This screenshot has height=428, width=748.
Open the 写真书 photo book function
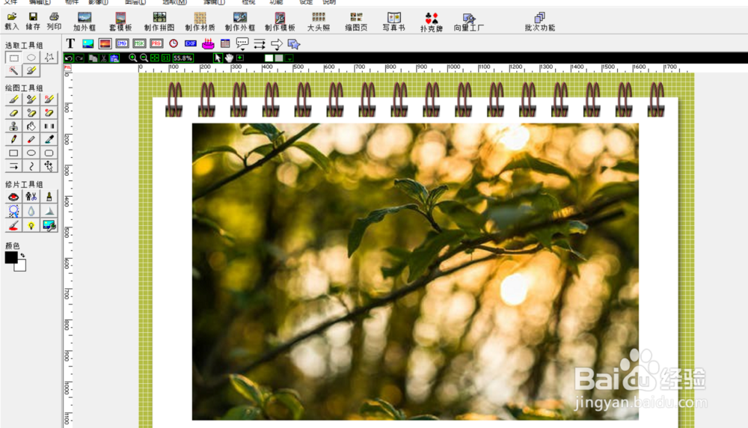click(394, 22)
